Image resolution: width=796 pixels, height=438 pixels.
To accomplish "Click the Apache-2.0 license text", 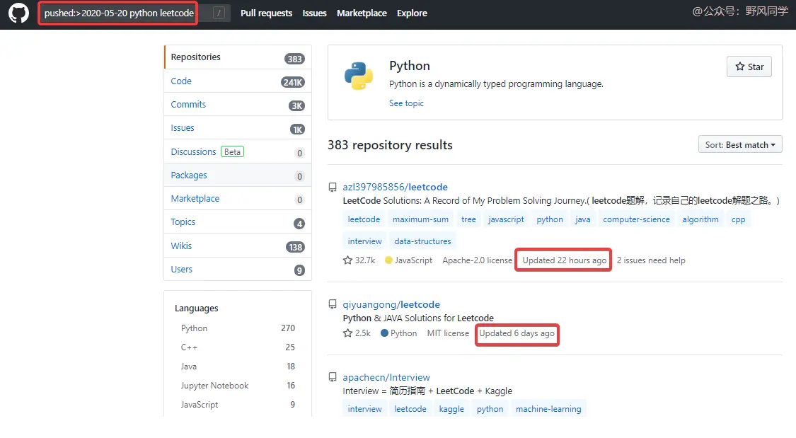I will 477,260.
